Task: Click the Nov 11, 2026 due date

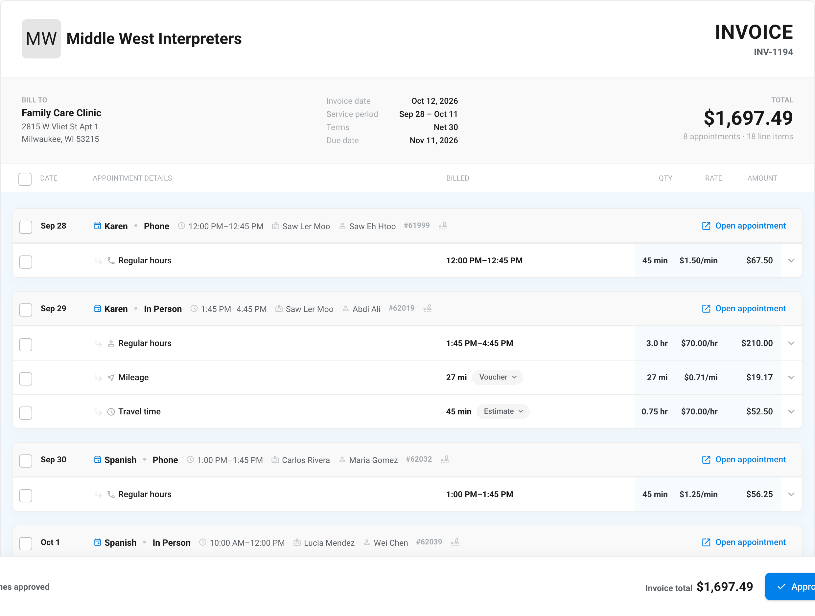Action: tap(434, 140)
